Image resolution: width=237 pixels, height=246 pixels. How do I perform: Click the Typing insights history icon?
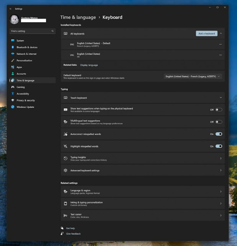(66, 158)
